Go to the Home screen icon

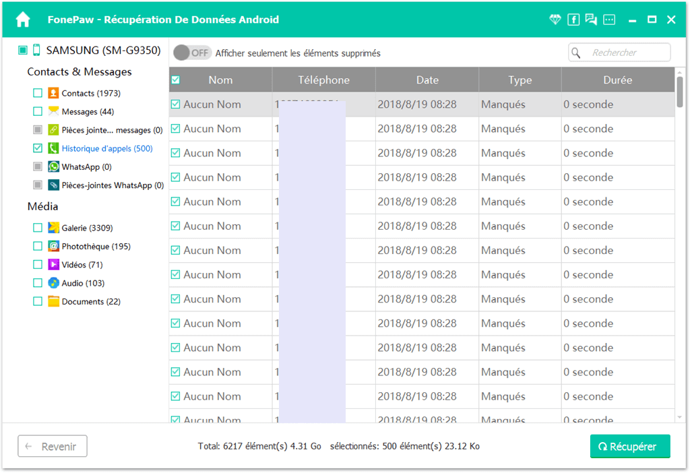23,20
